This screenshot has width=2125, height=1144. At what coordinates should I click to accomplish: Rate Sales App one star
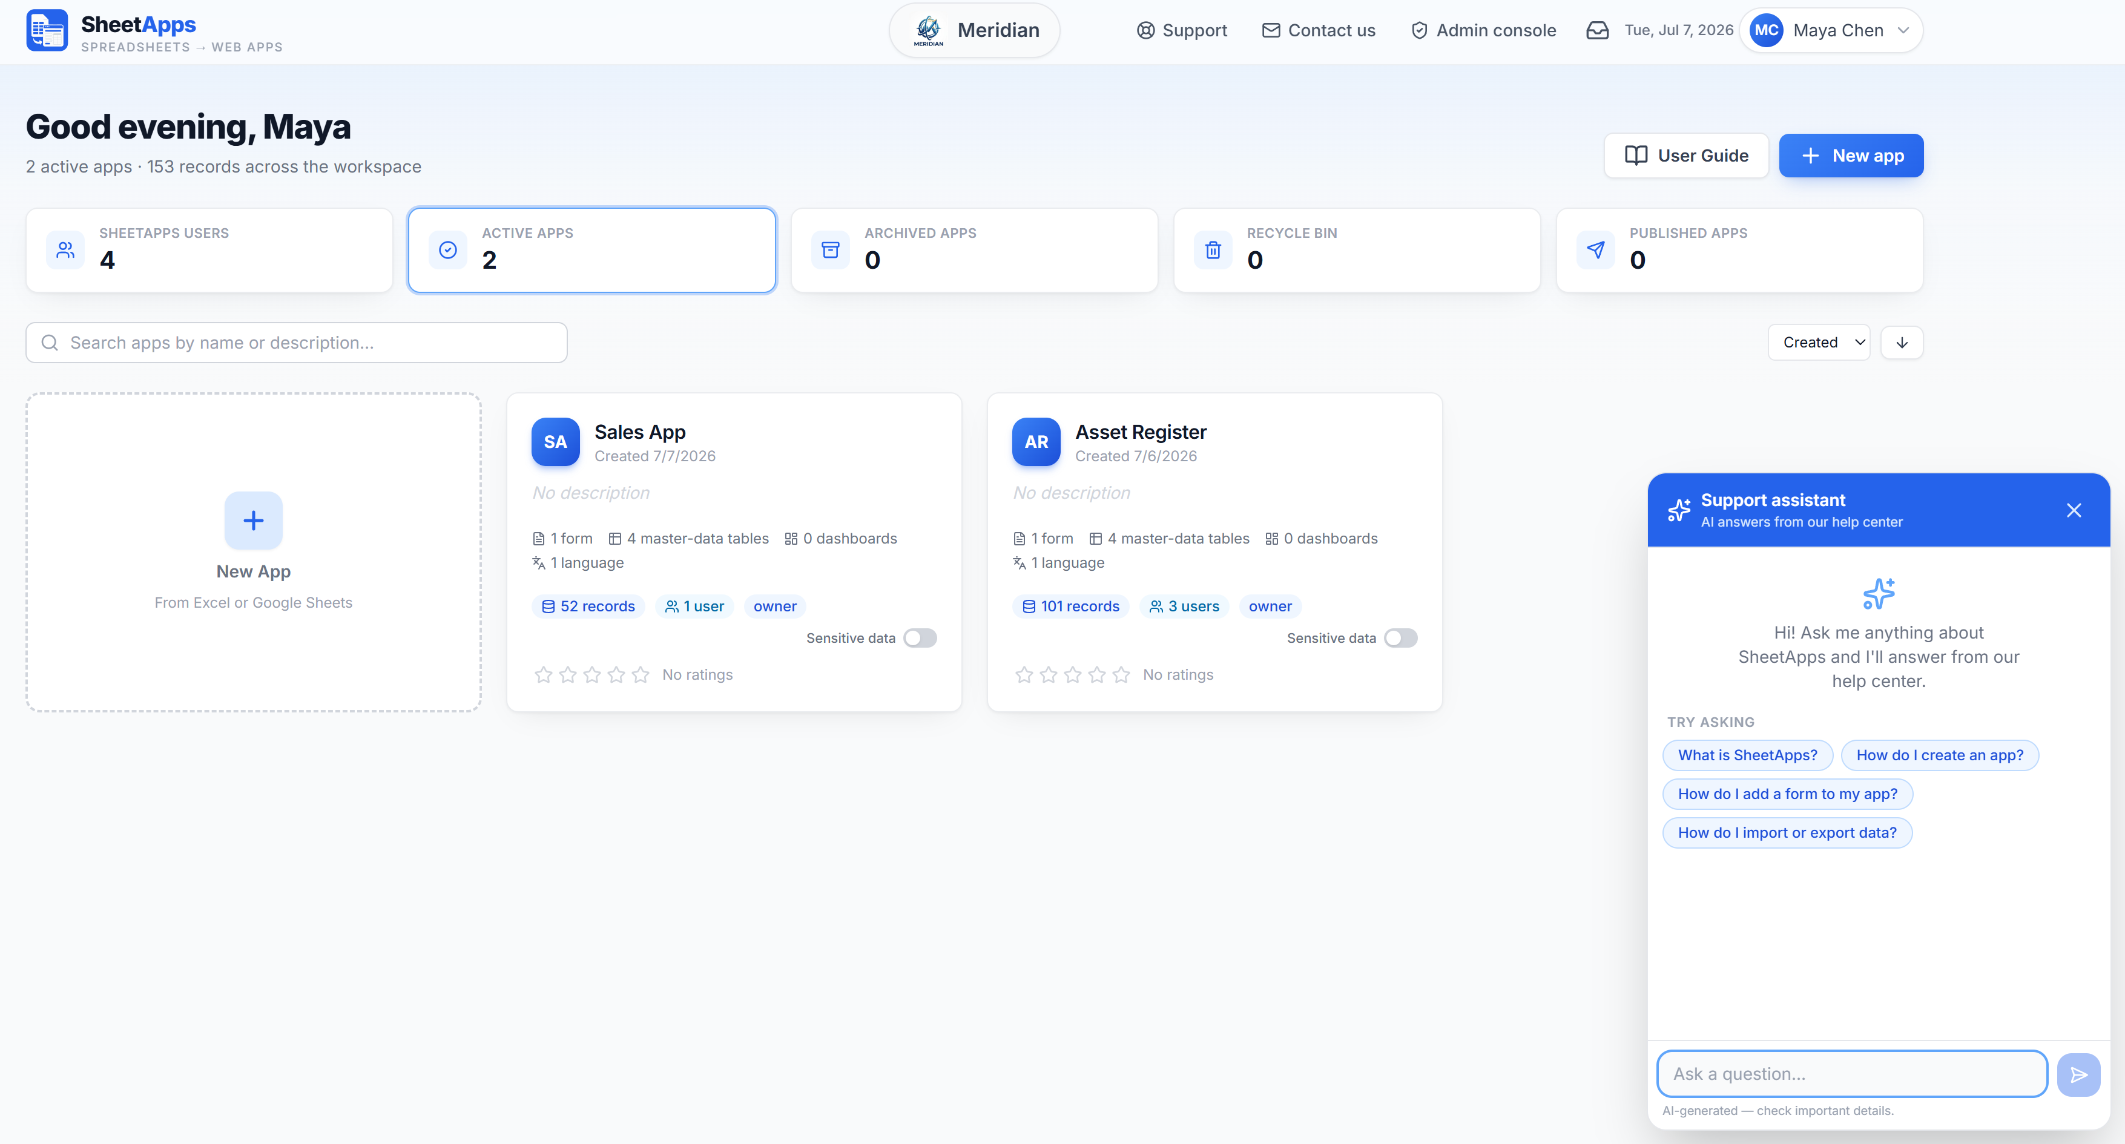pos(543,675)
